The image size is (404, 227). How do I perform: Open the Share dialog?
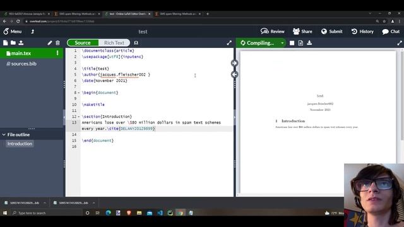(x=302, y=32)
